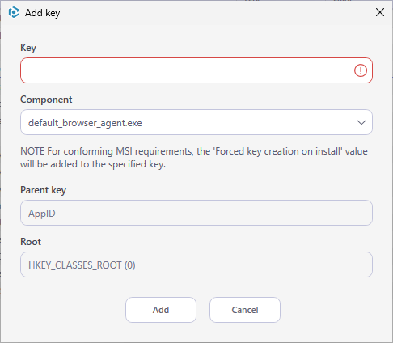The image size is (393, 343).
Task: Close the Add key dialog
Action: pyautogui.click(x=380, y=12)
